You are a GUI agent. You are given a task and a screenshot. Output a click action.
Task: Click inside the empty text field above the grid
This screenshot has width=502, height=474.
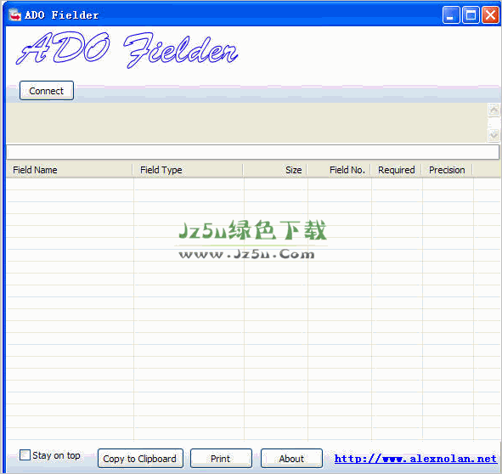coord(252,152)
